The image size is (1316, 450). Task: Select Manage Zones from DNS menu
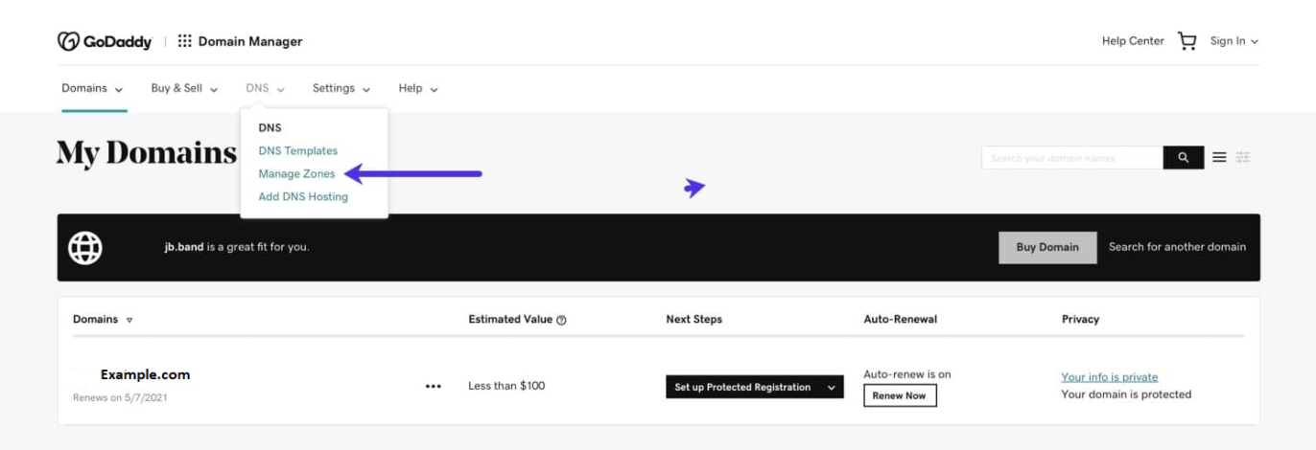[x=296, y=174]
